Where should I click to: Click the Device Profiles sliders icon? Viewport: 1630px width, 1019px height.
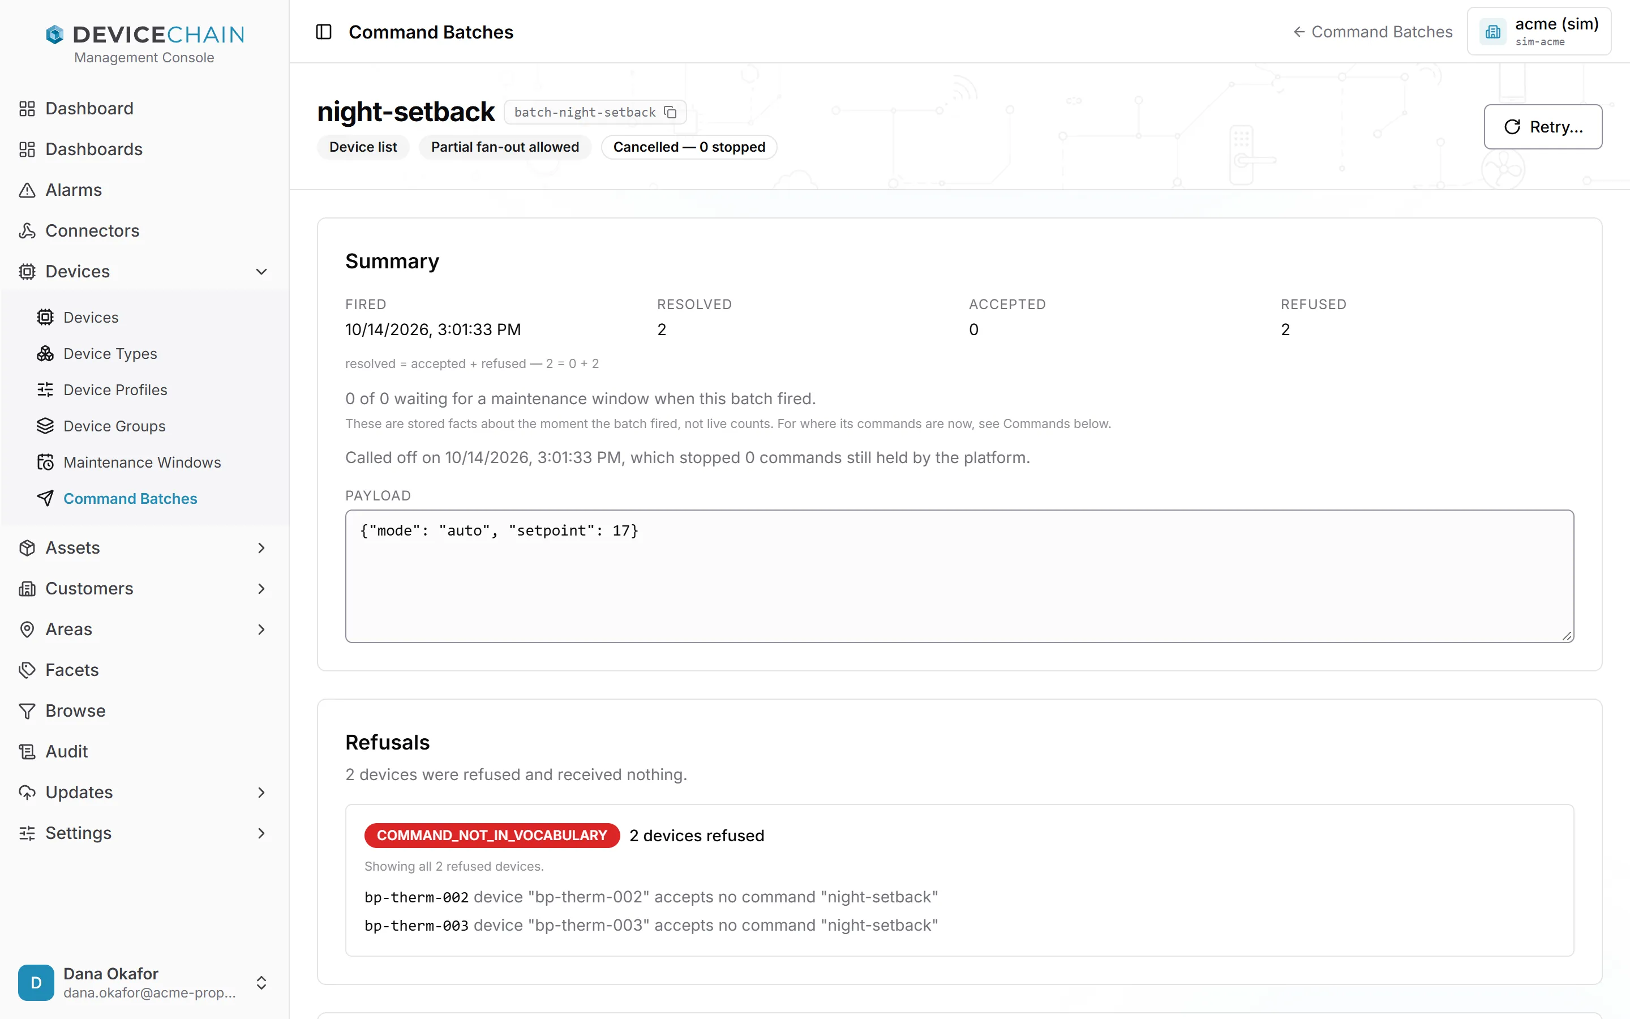point(45,389)
